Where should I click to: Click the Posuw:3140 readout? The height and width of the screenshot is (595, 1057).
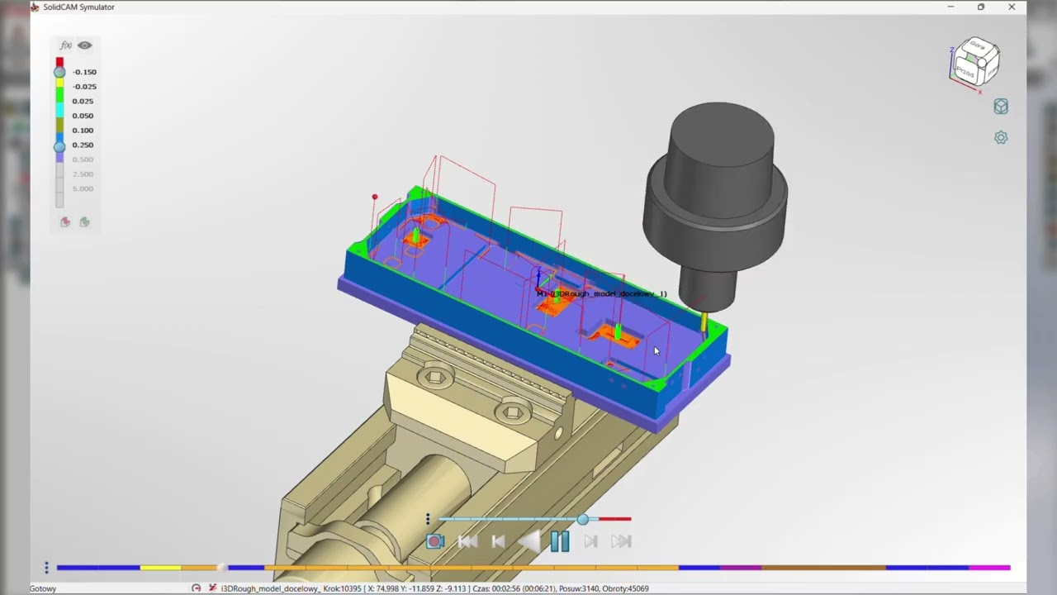pyautogui.click(x=581, y=588)
